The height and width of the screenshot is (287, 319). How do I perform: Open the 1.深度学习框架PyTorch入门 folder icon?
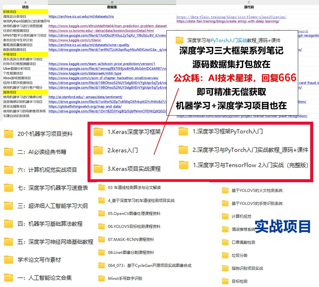(x=183, y=131)
